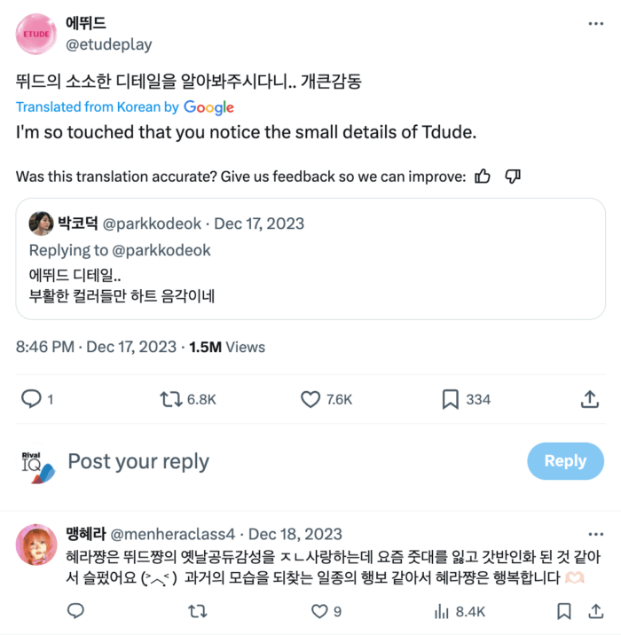Give thumbs down to the translation
621x635 pixels.
tap(512, 176)
